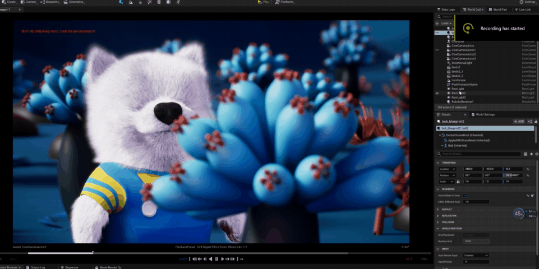Reset Location to default arrow
Viewport: 539px width, 269px height.
(528, 169)
